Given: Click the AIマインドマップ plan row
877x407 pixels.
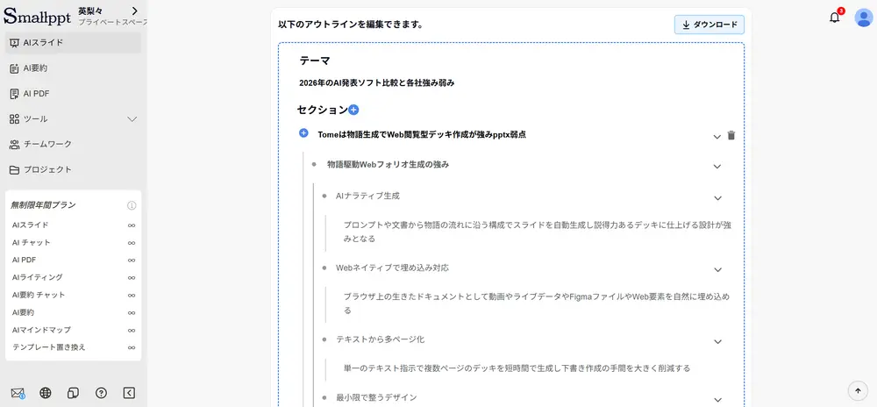Looking at the screenshot, I should (74, 330).
